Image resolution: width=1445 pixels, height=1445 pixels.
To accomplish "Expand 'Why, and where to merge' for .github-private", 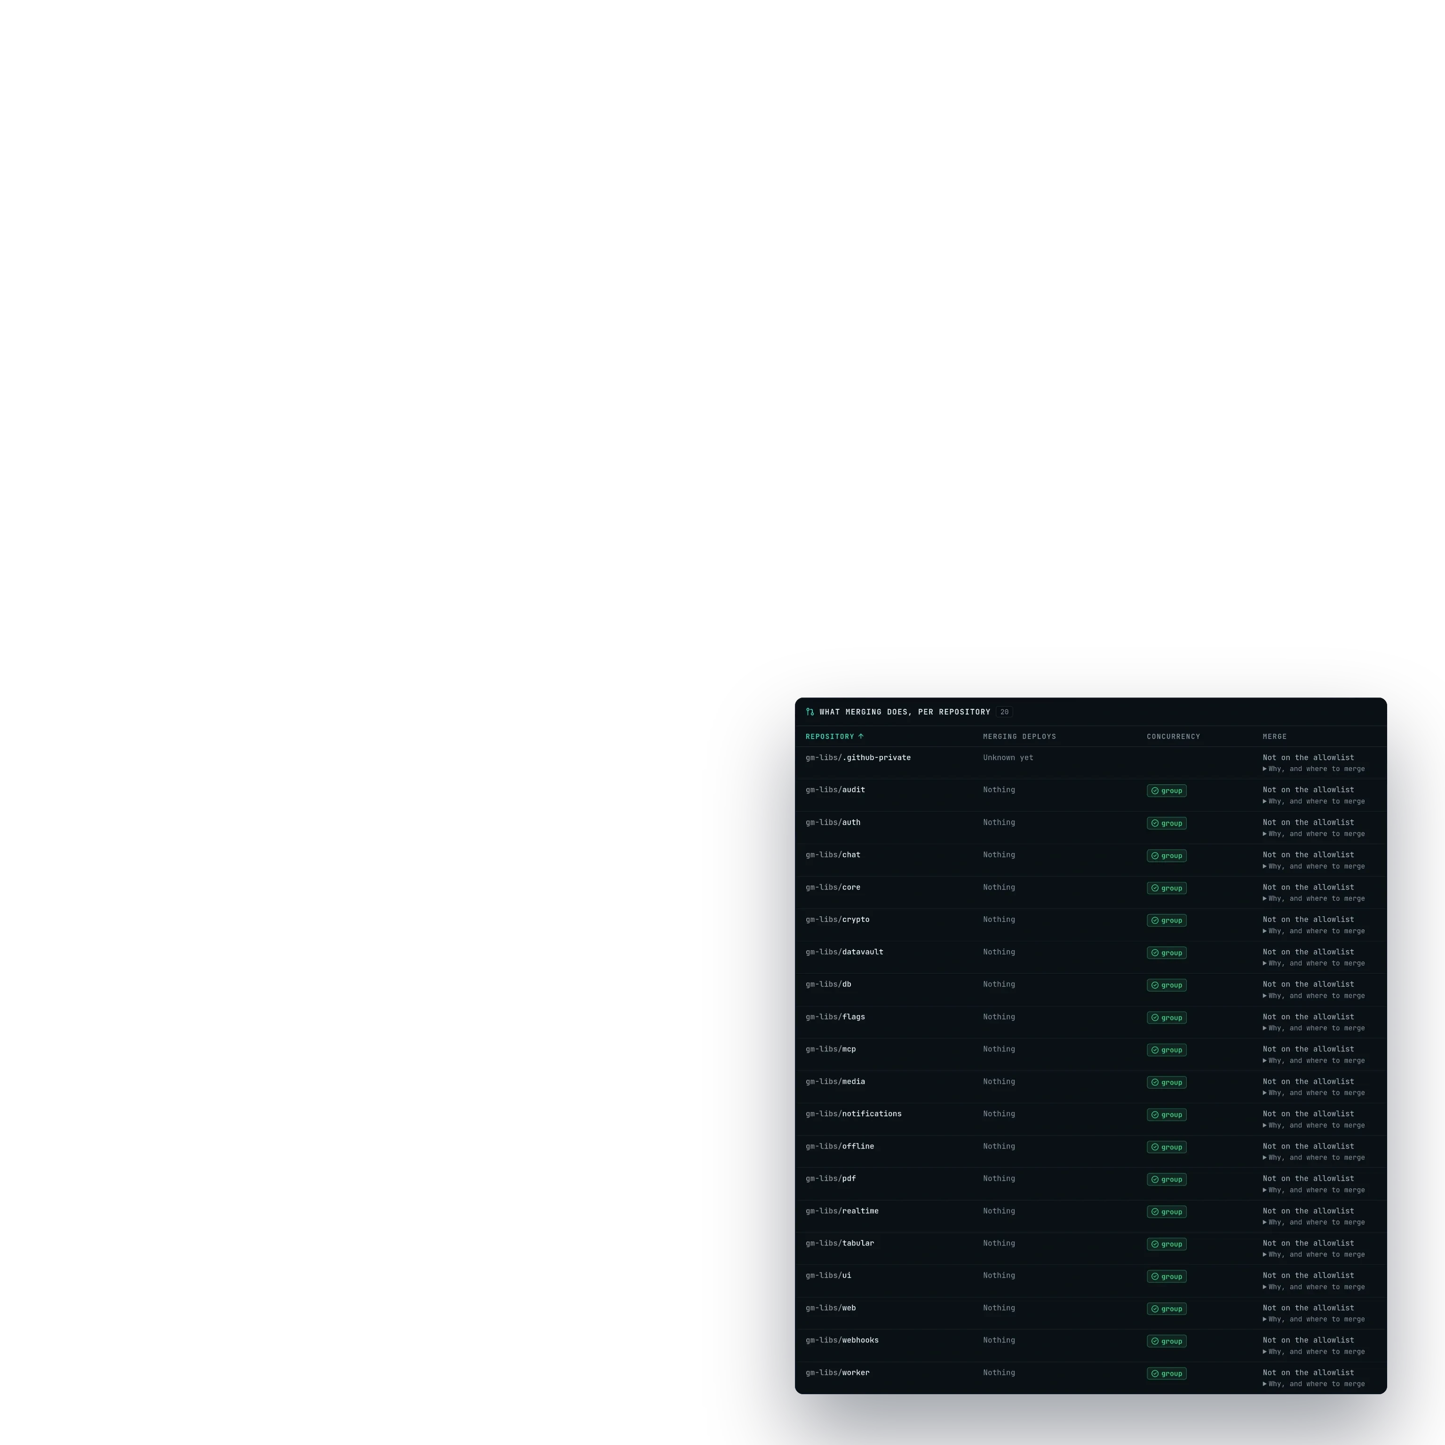I will [1313, 769].
